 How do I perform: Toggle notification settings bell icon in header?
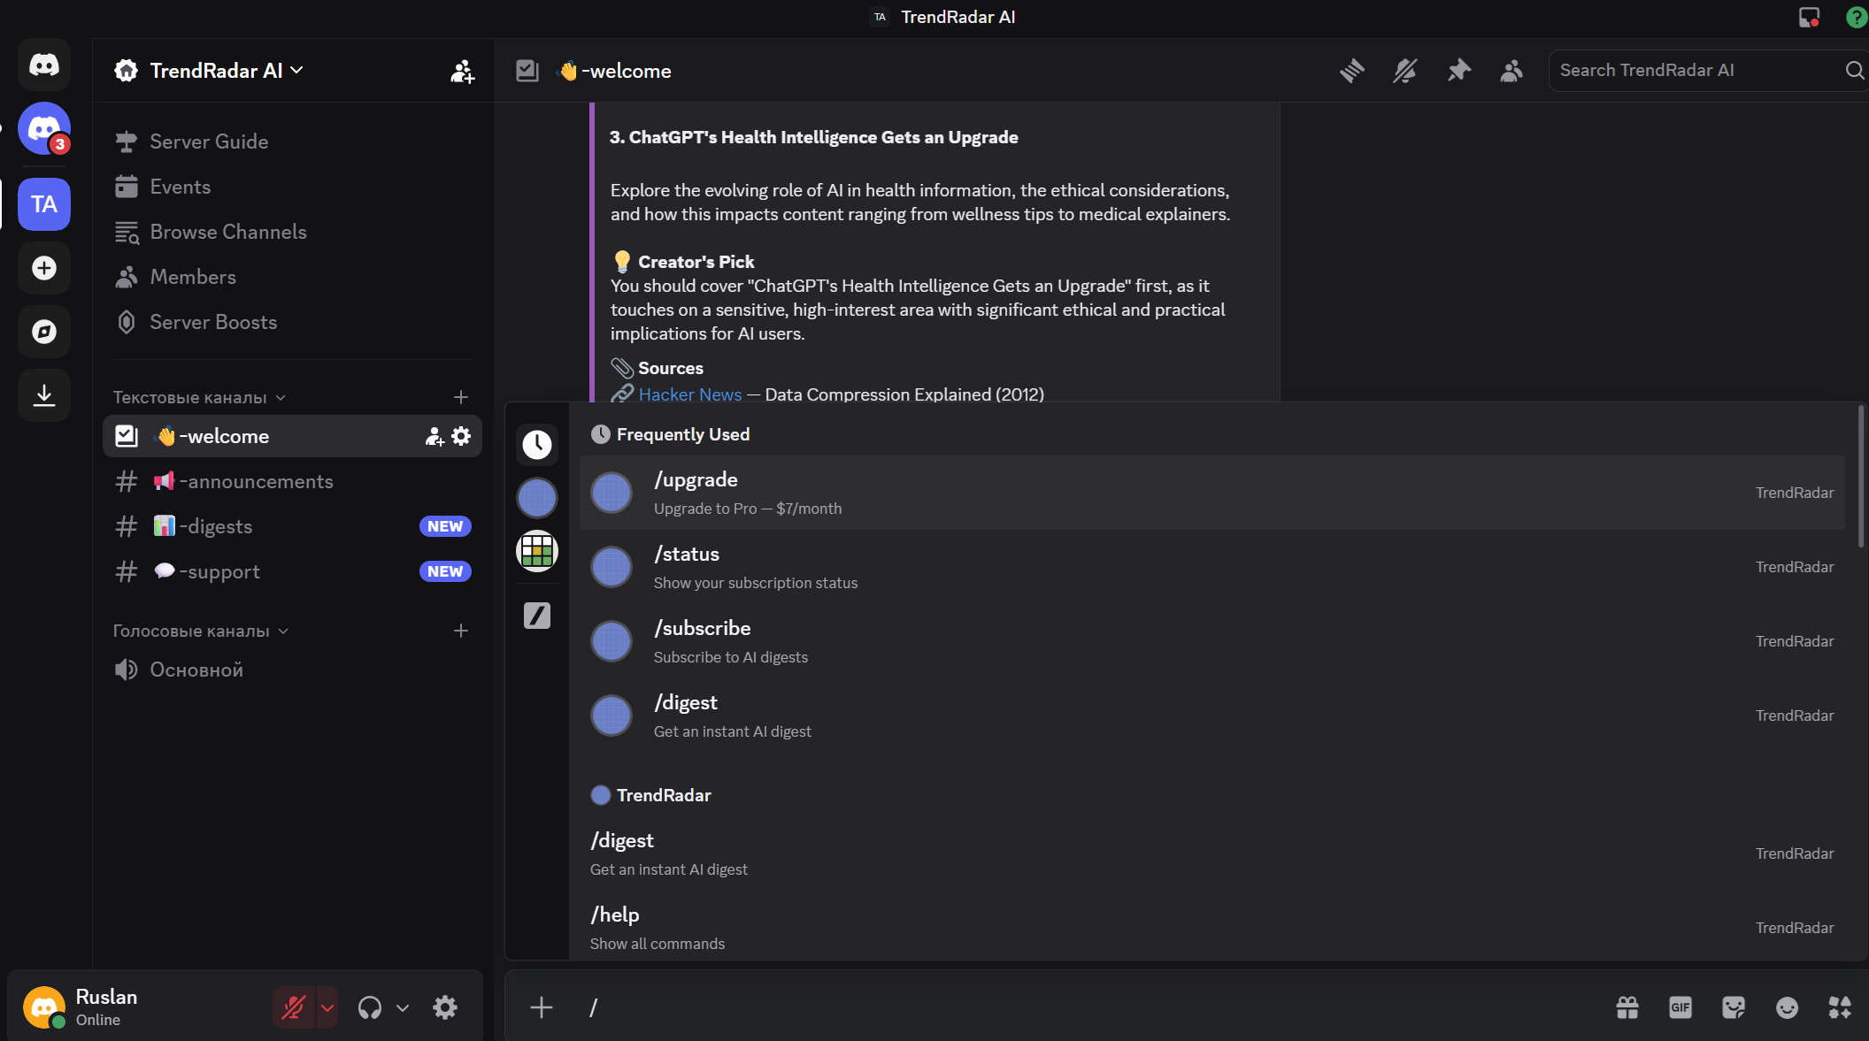pyautogui.click(x=1404, y=71)
